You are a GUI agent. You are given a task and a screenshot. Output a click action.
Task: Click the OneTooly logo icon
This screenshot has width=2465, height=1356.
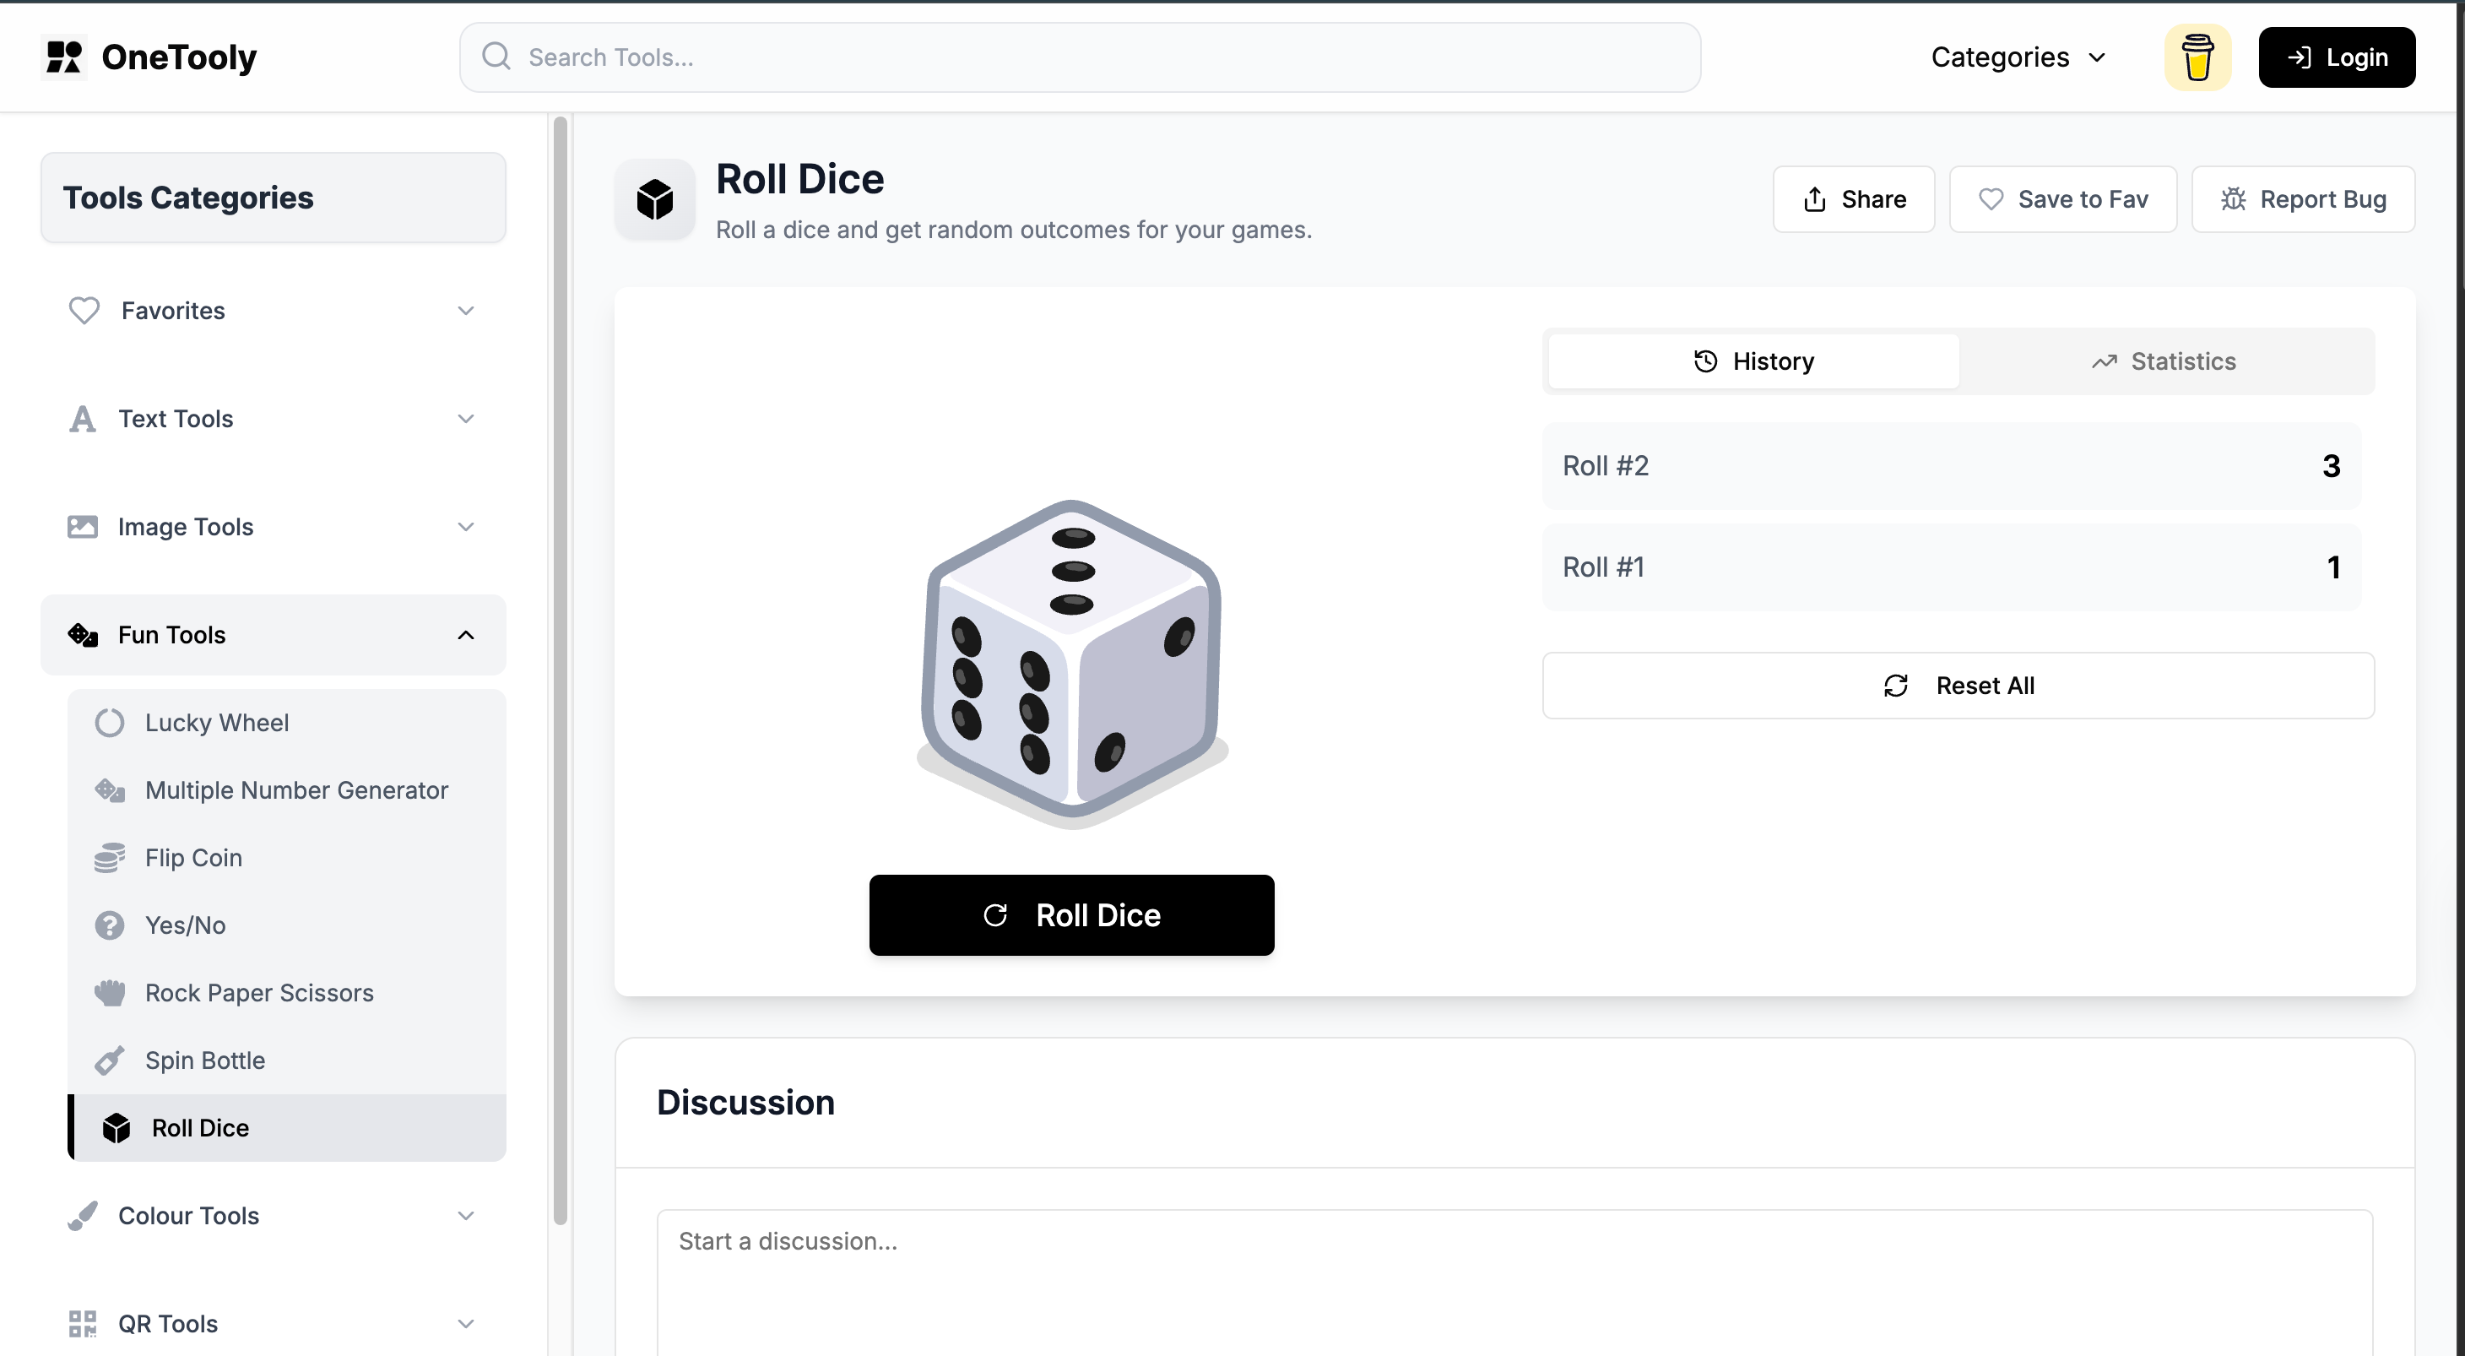point(64,57)
